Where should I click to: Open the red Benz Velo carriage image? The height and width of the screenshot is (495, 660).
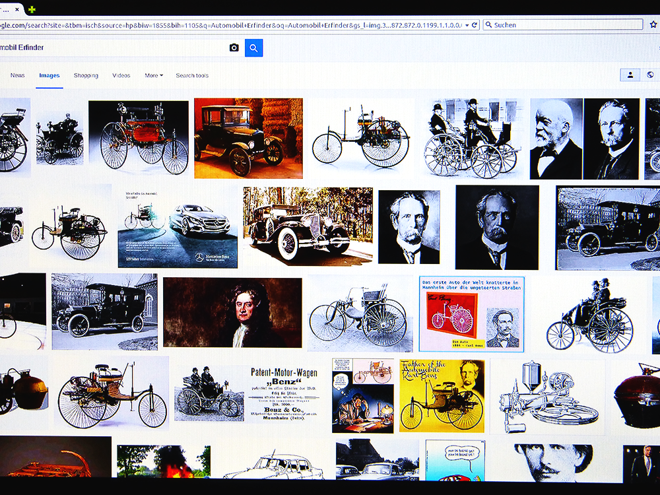point(139,138)
